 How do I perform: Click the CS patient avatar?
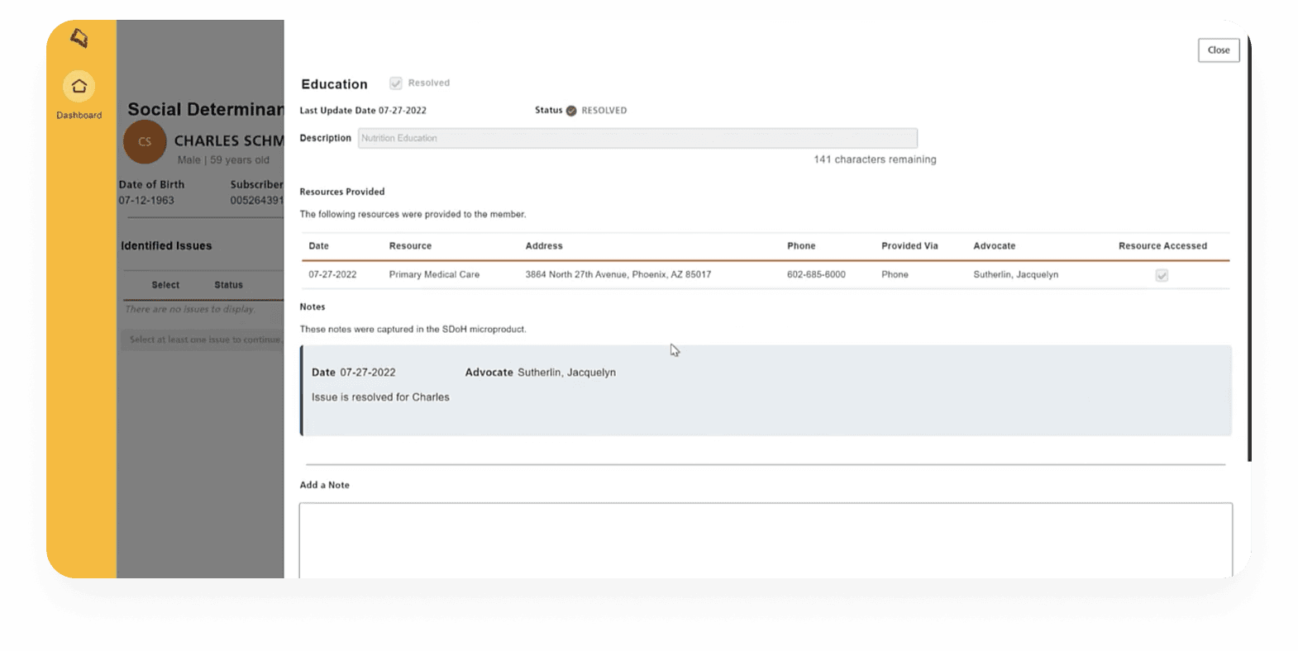coord(145,142)
